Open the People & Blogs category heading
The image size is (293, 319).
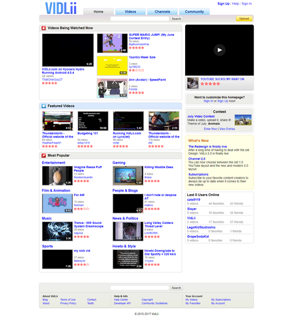125,191
